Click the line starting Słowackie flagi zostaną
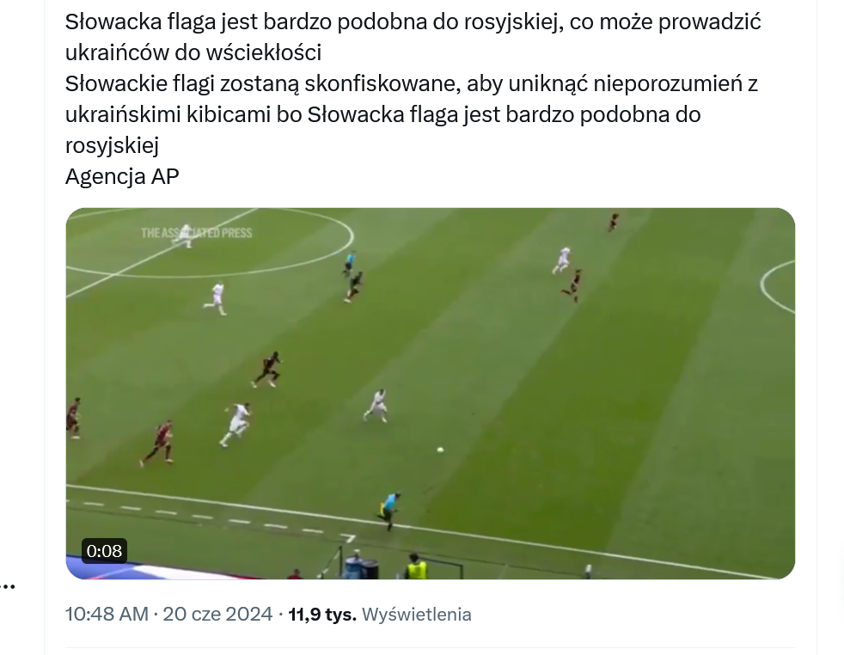The width and height of the screenshot is (844, 655). 412,84
